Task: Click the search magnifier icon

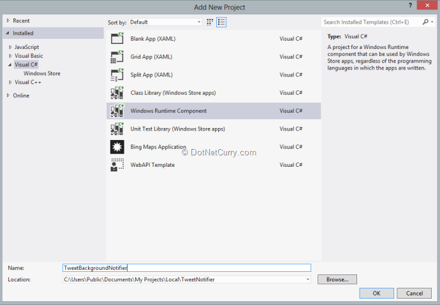Action: click(x=425, y=22)
